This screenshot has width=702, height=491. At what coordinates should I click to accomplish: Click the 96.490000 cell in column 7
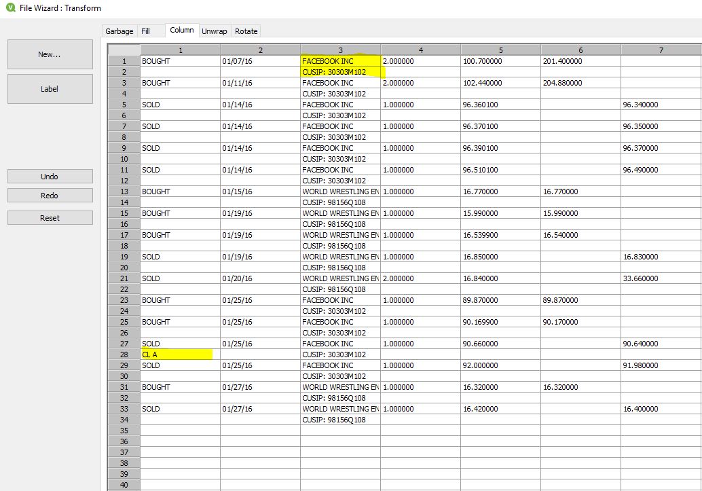[661, 170]
